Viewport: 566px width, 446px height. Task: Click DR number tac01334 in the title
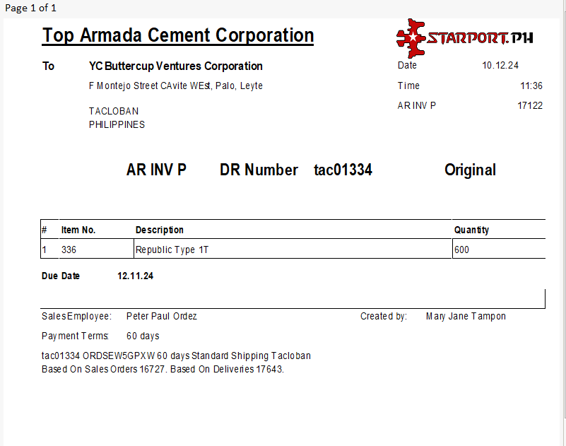pos(343,170)
